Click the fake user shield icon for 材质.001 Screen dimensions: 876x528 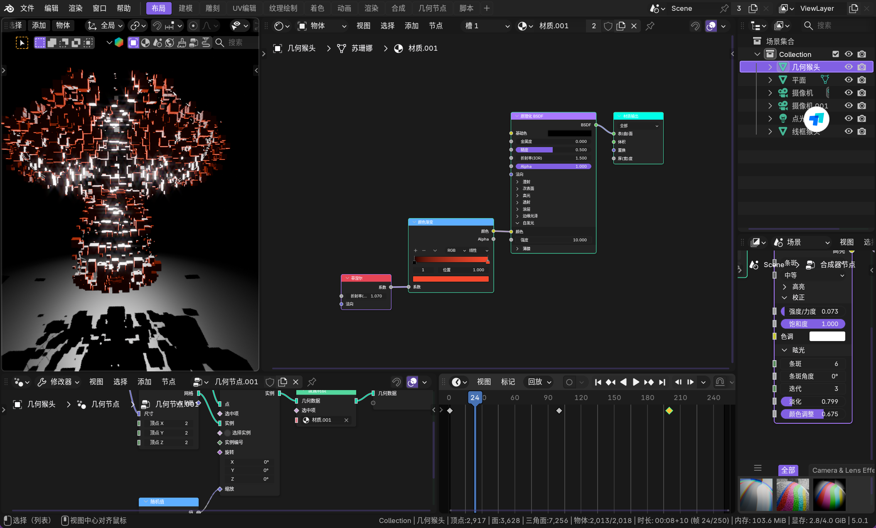608,26
